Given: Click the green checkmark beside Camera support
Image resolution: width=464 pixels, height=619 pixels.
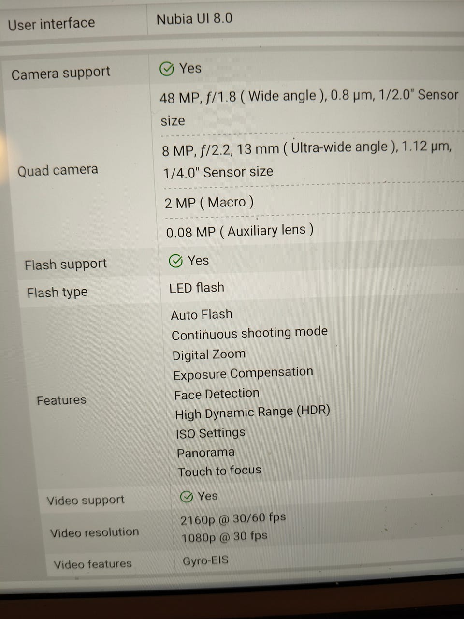Looking at the screenshot, I should tap(166, 69).
